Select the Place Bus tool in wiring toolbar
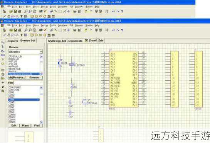The height and width of the screenshot is (143, 210). click(3, 47)
